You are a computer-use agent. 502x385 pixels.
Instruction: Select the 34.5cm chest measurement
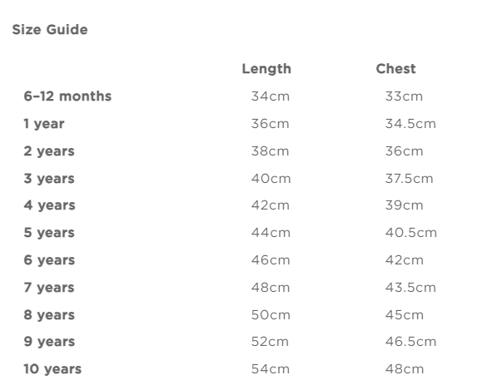(410, 124)
